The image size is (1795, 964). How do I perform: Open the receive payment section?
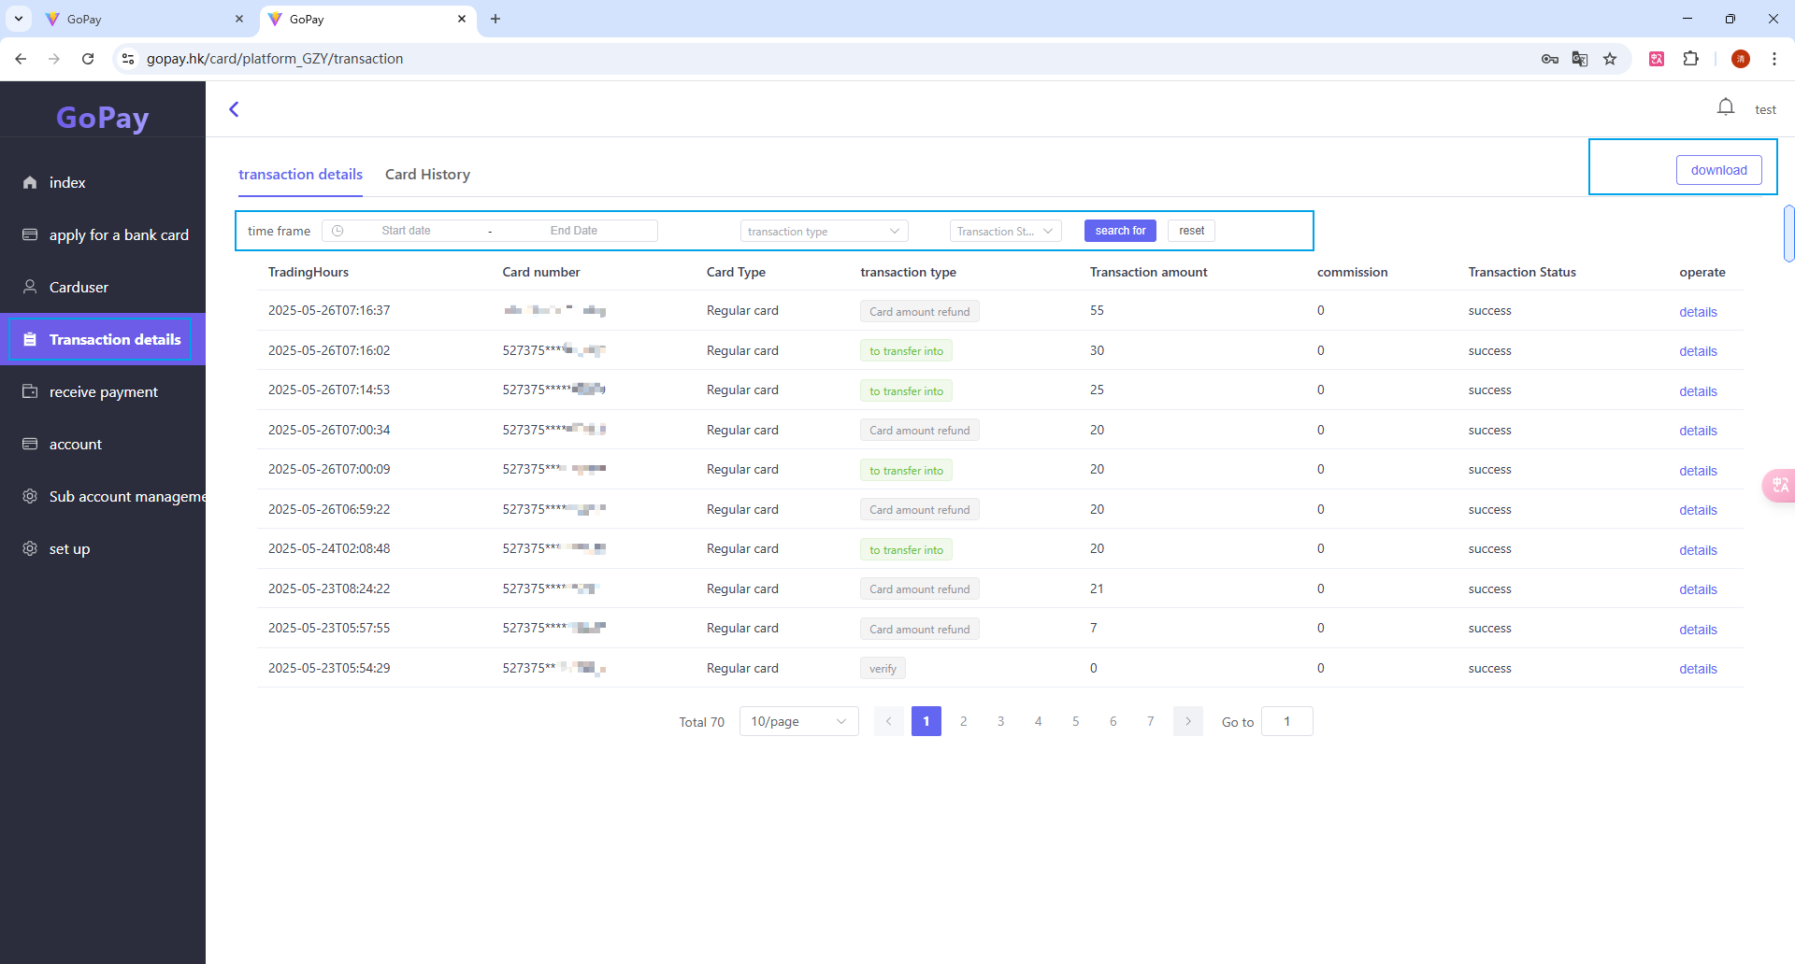[x=103, y=391]
